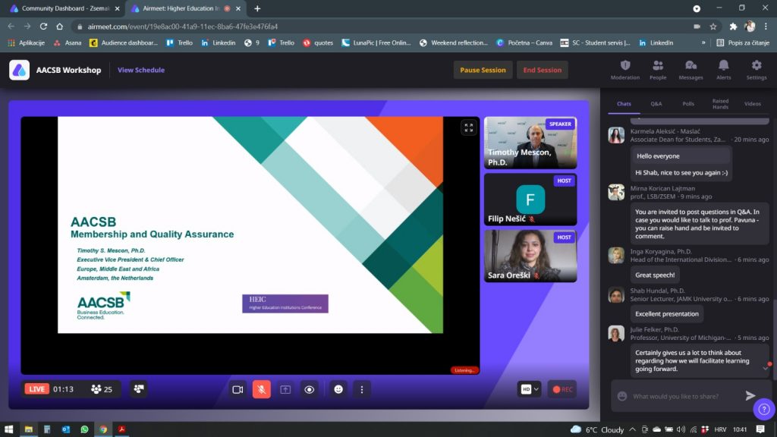Click 'Excellent presentation' chat message
Image resolution: width=777 pixels, height=437 pixels.
point(666,313)
